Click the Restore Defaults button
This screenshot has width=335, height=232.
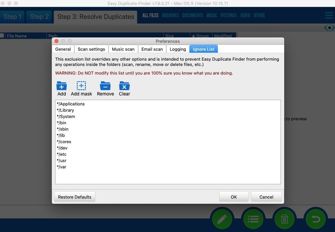[x=75, y=197]
